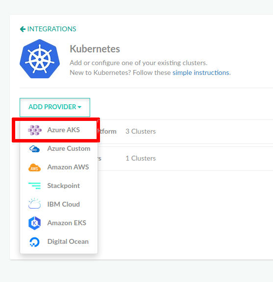The height and width of the screenshot is (282, 273).
Task: Click the Amazon EKS hexagon K icon
Action: tap(34, 223)
